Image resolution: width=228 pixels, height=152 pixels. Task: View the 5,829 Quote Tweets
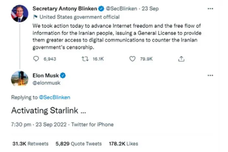coord(76,144)
